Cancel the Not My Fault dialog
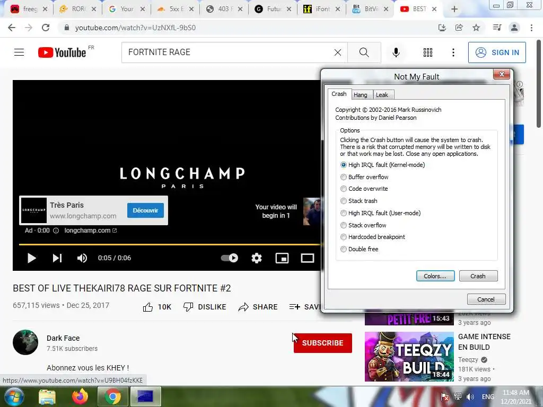543x407 pixels. (486, 299)
